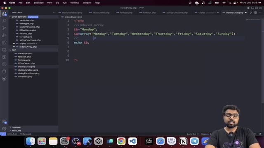
Task: Switch to the staticVariables.php tab
Action: (x=72, y=13)
